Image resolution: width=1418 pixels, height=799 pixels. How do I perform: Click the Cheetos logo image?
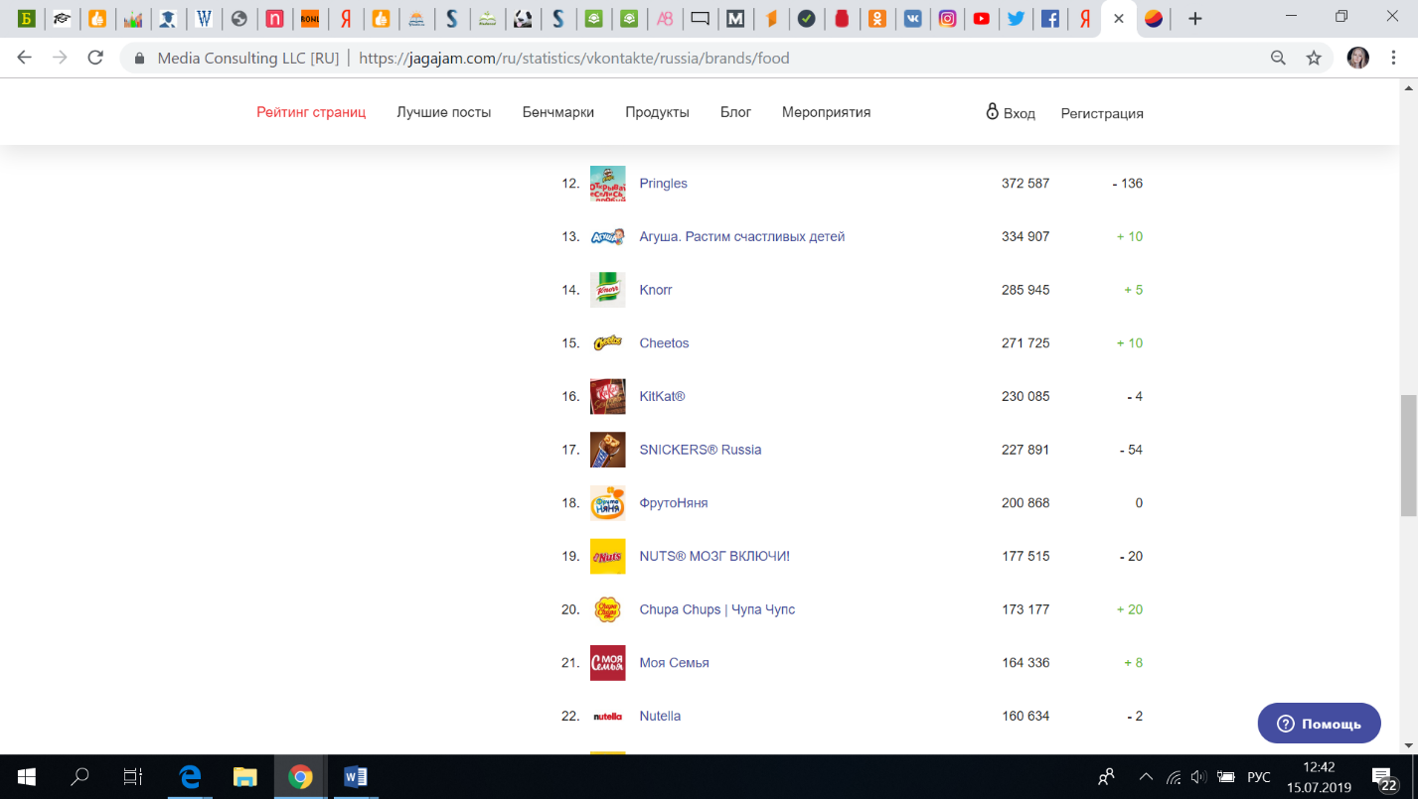(607, 342)
